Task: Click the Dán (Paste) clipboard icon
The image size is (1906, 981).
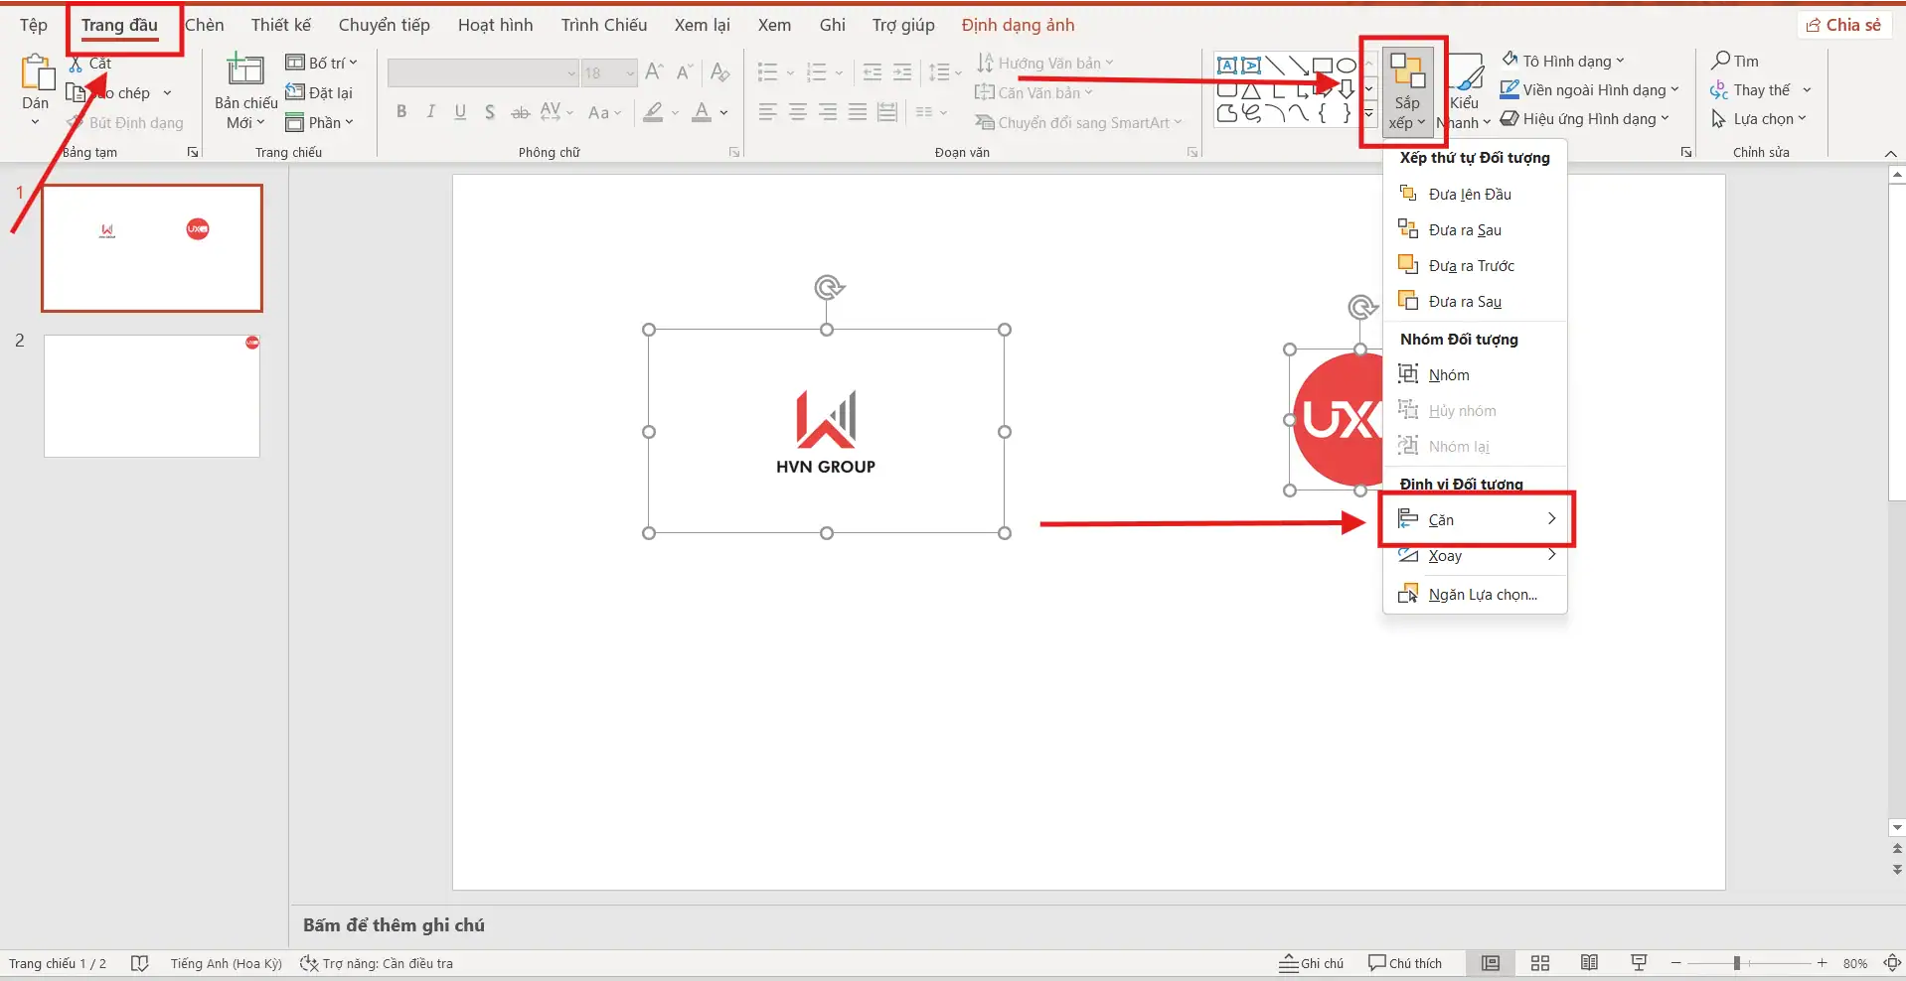Action: [x=36, y=73]
